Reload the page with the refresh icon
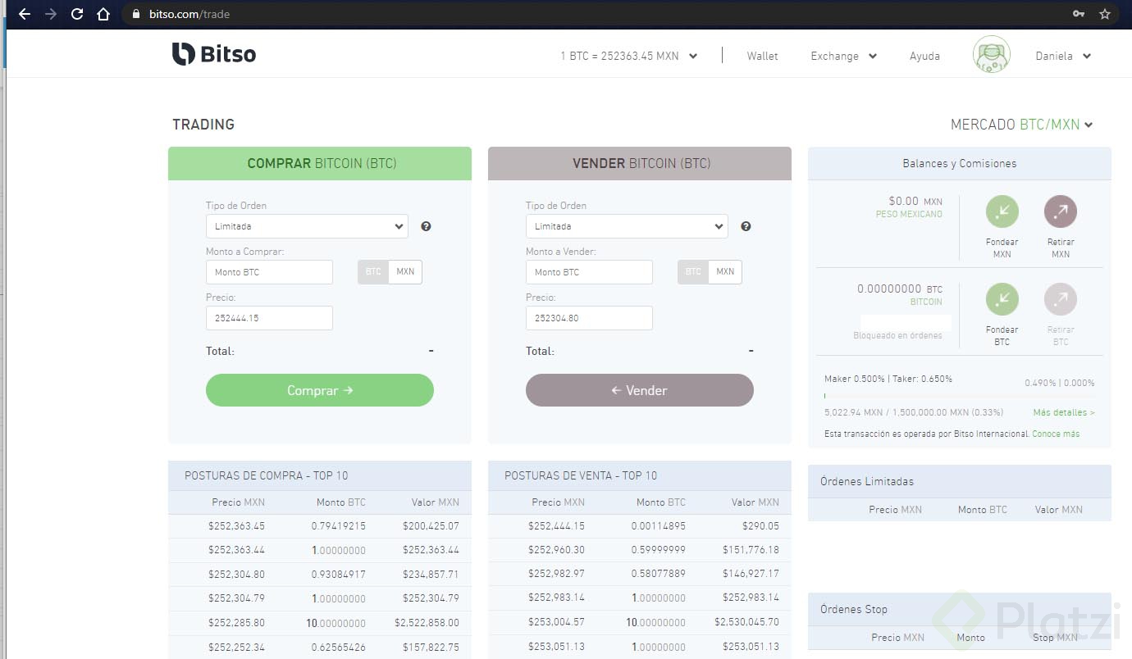 (x=77, y=14)
